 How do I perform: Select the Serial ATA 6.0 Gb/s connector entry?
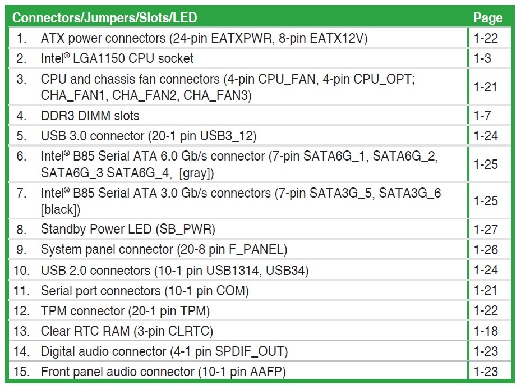pos(239,164)
